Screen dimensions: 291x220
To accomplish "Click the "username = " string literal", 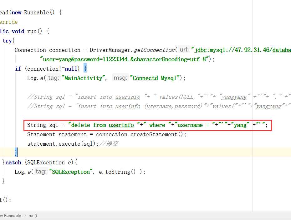I will (194, 125).
